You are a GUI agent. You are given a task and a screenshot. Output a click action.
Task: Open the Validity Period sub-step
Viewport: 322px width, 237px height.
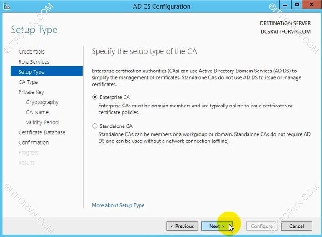tap(42, 122)
